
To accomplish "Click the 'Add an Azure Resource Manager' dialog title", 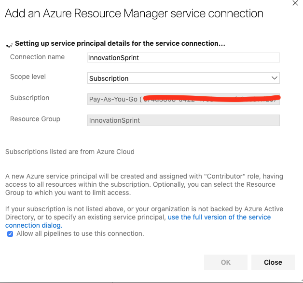I will pyautogui.click(x=134, y=13).
